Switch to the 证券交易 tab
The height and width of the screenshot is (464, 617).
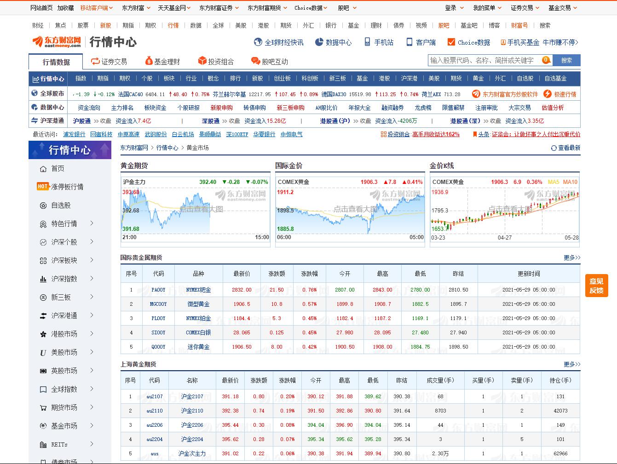pyautogui.click(x=109, y=62)
